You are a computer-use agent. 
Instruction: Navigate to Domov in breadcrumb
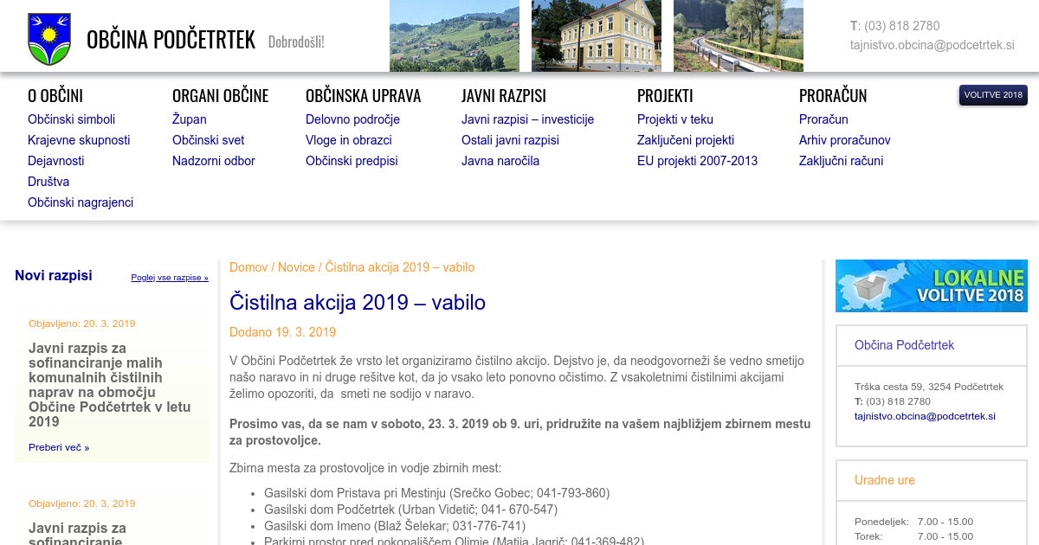[x=248, y=267]
